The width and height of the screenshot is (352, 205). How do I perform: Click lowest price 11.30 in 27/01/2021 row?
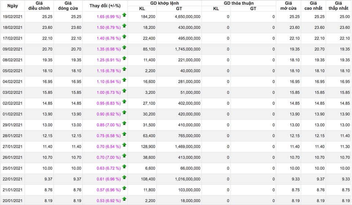click(x=345, y=147)
